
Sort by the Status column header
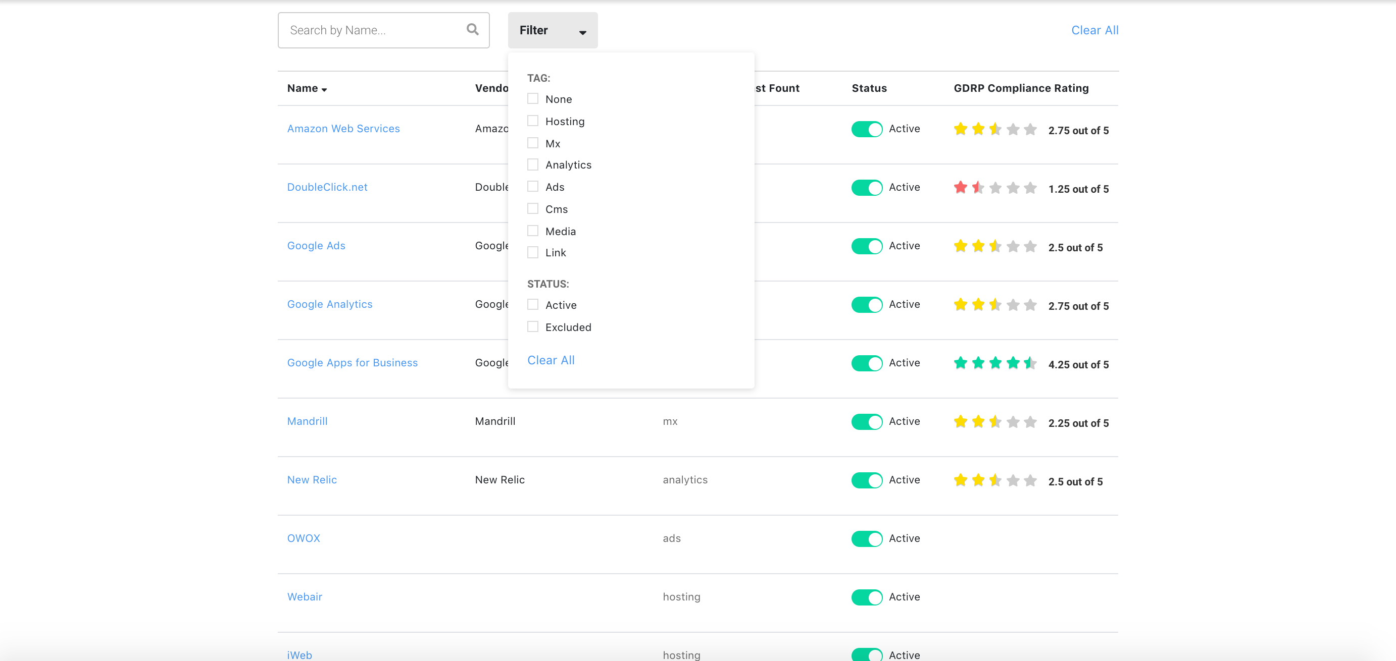[x=869, y=88]
